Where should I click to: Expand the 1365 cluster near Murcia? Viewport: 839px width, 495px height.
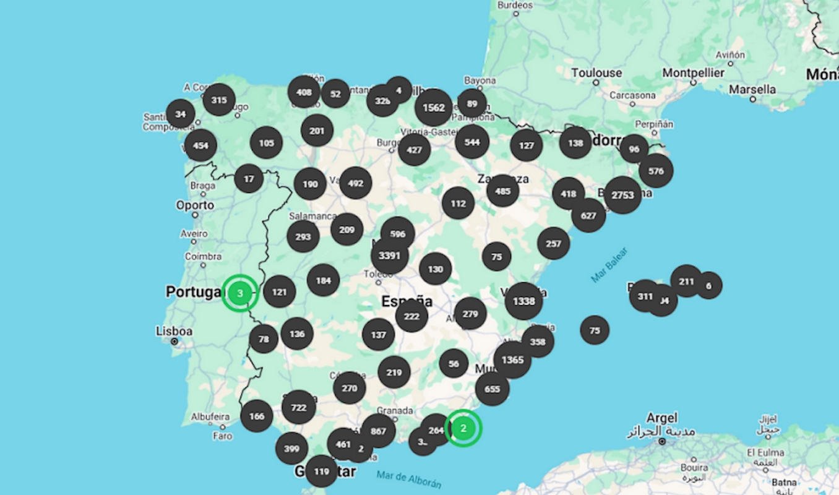(x=512, y=359)
